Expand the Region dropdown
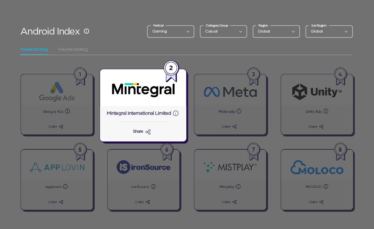Screen dimensions: 374x229 coord(276,32)
